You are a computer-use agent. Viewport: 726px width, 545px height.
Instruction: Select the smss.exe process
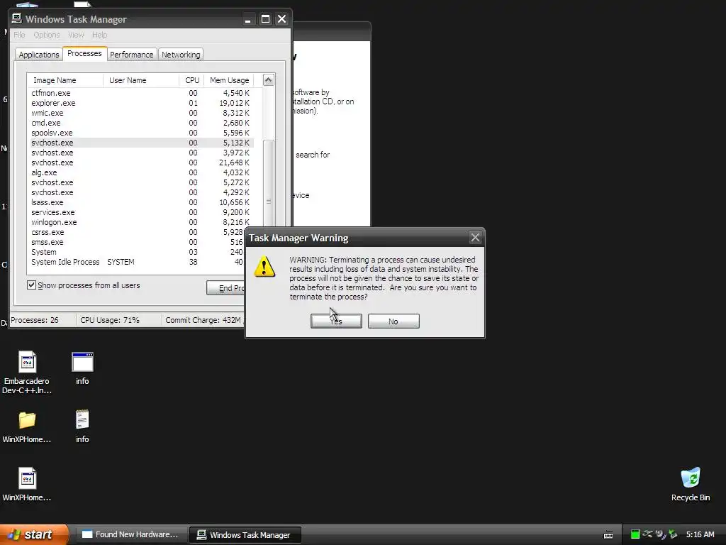(x=137, y=243)
